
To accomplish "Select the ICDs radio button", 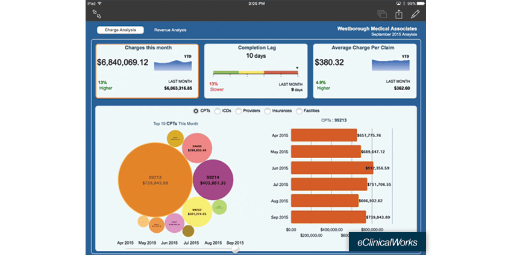I will pos(218,111).
